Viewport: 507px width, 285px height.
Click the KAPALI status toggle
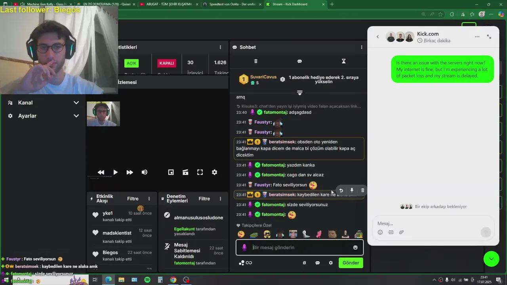tap(167, 63)
